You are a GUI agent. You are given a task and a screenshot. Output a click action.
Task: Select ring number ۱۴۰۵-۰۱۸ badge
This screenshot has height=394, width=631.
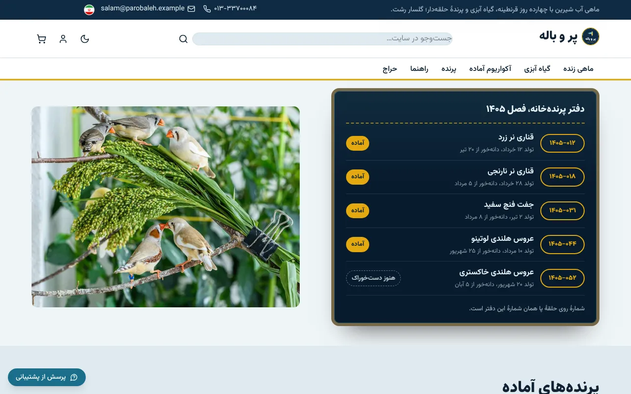pyautogui.click(x=562, y=177)
